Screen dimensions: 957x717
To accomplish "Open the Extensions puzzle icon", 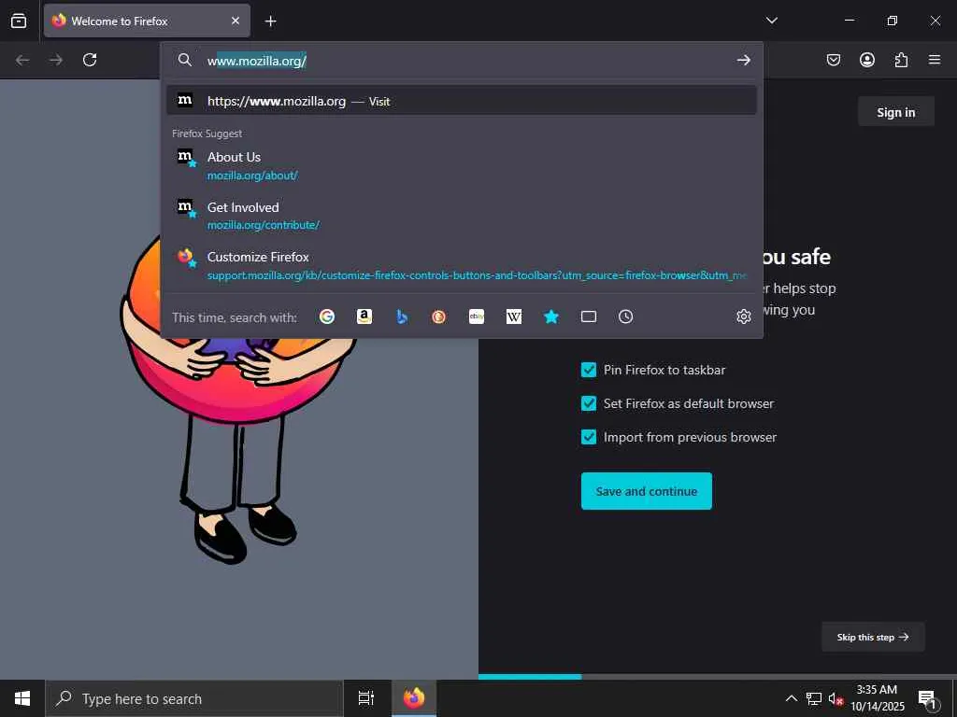I will (901, 60).
